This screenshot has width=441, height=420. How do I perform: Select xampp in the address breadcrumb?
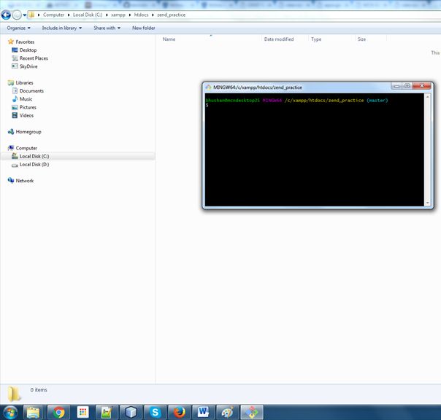coord(118,15)
